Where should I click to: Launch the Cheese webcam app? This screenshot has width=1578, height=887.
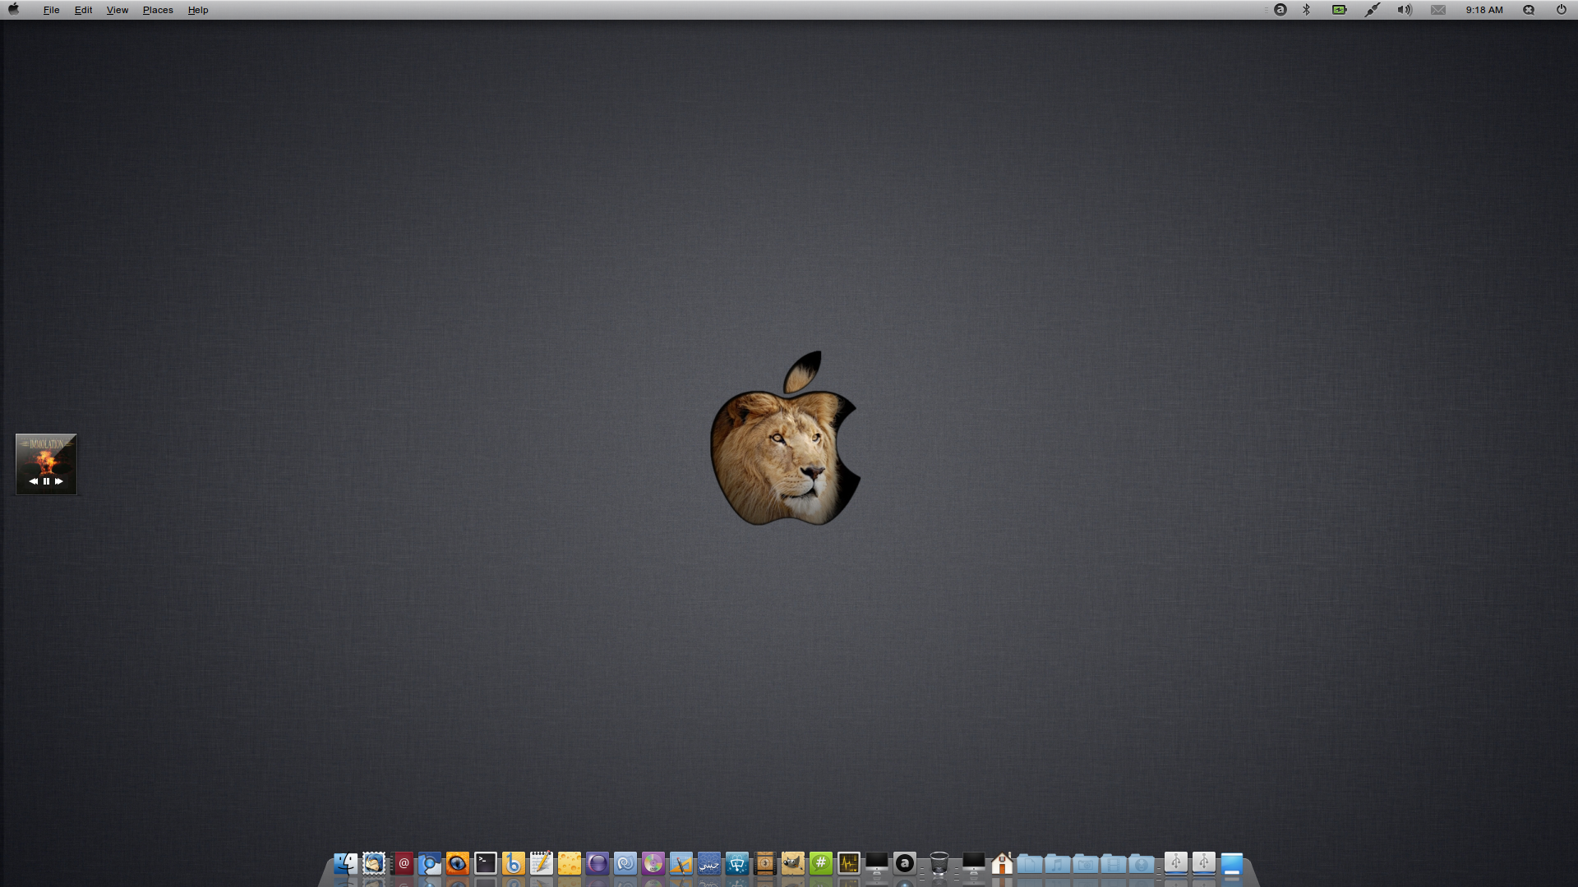point(570,864)
